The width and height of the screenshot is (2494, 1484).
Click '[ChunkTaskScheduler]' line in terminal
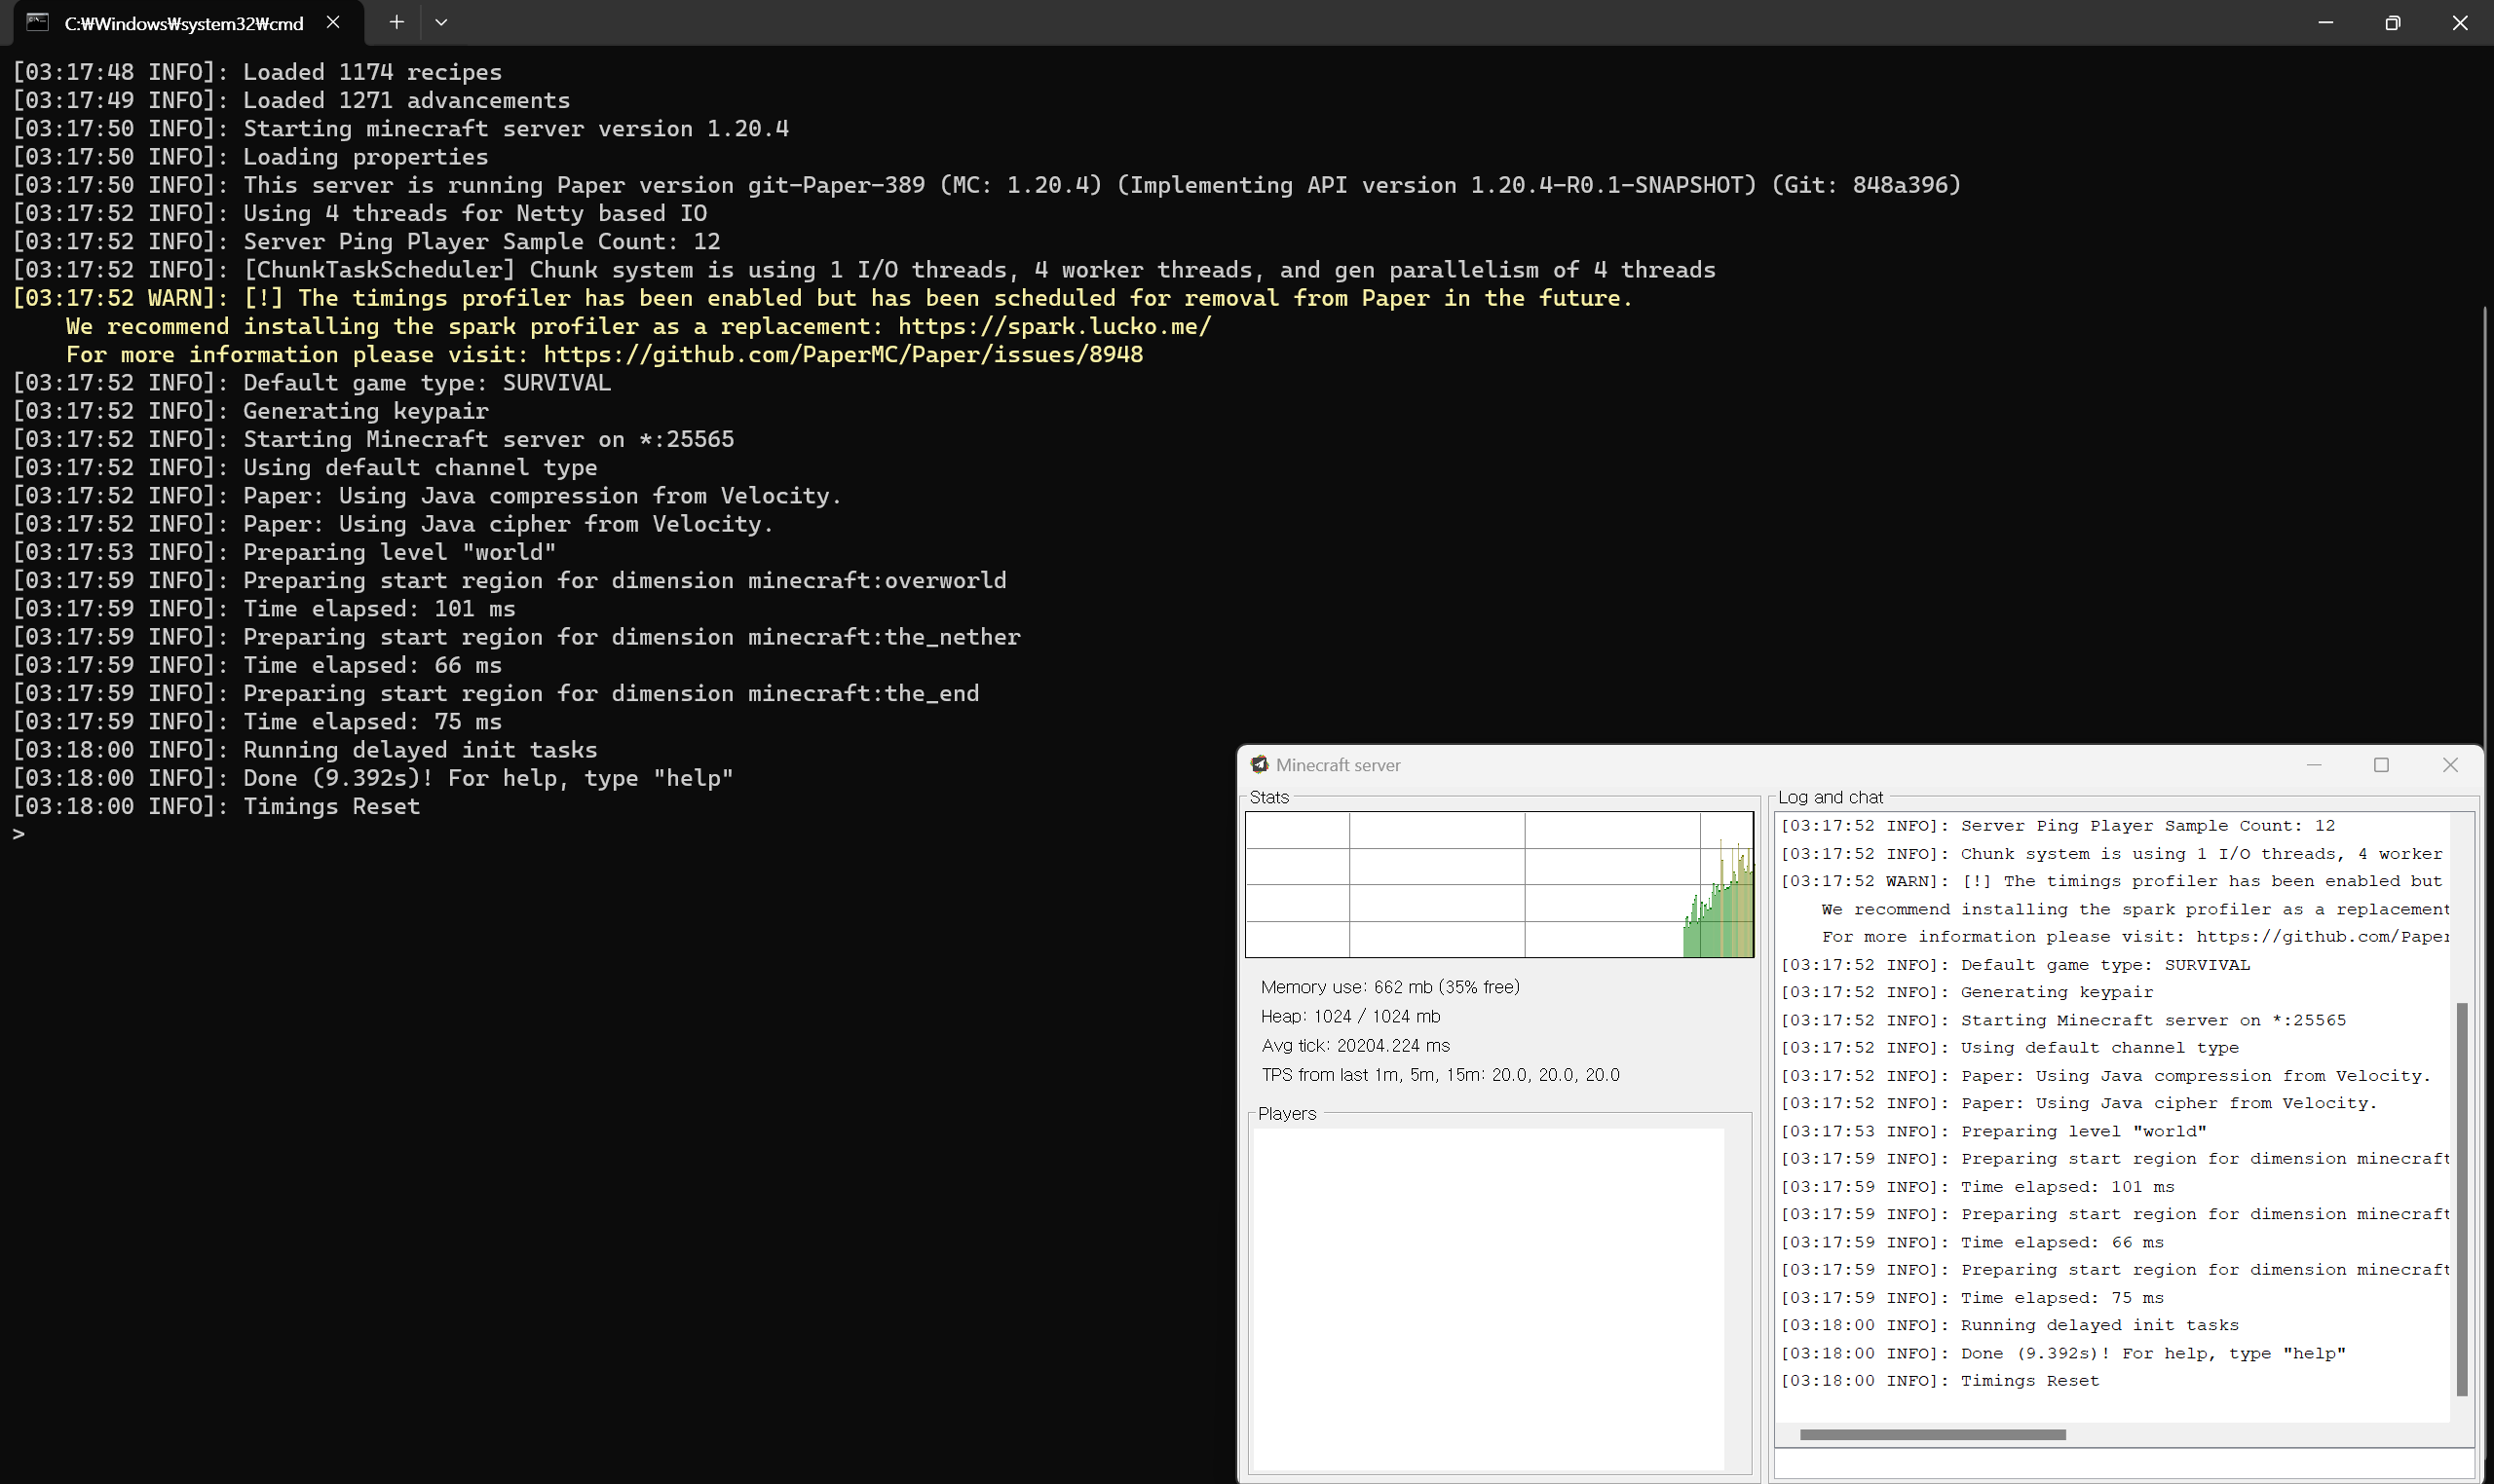[x=863, y=270]
